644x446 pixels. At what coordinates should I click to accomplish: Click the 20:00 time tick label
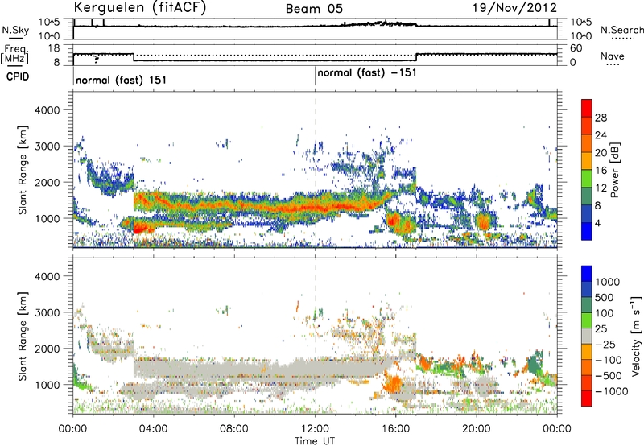477,429
